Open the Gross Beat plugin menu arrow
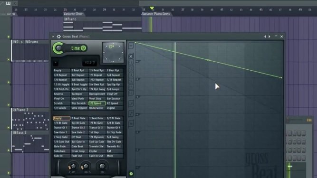The height and width of the screenshot is (178, 317). (53, 37)
